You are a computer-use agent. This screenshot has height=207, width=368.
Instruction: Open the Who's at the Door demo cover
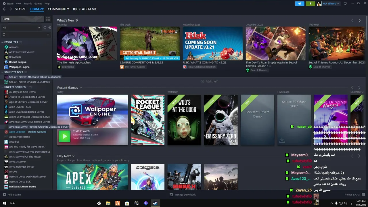pyautogui.click(x=184, y=120)
